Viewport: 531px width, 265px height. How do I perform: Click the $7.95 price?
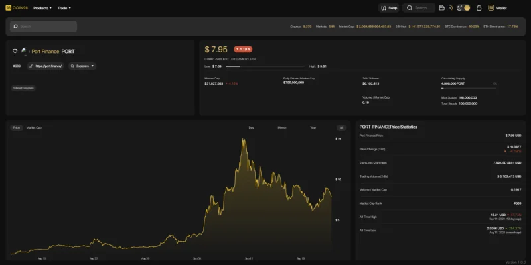[x=216, y=49]
